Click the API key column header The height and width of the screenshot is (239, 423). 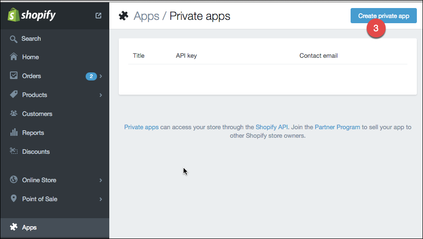coord(186,55)
